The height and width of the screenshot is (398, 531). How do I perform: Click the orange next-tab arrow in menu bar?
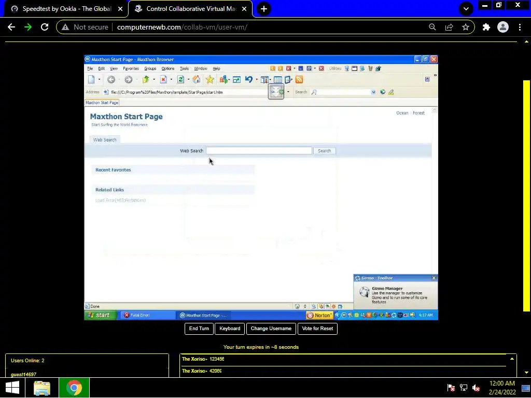(x=281, y=68)
